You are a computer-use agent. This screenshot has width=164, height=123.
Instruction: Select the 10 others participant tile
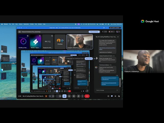click(x=60, y=42)
